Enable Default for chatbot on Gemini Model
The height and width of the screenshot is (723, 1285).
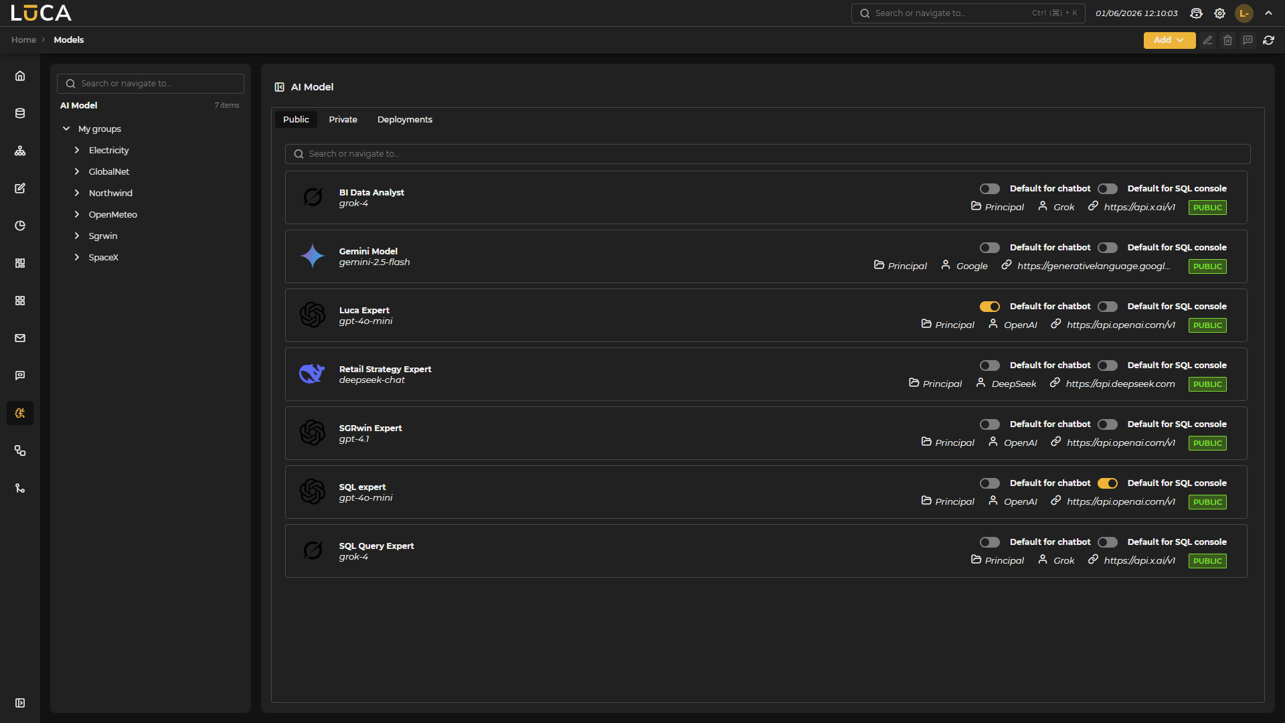coord(989,248)
